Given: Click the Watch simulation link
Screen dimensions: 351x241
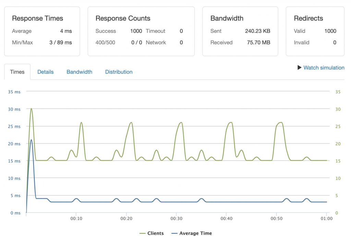Looking at the screenshot, I should 324,68.
